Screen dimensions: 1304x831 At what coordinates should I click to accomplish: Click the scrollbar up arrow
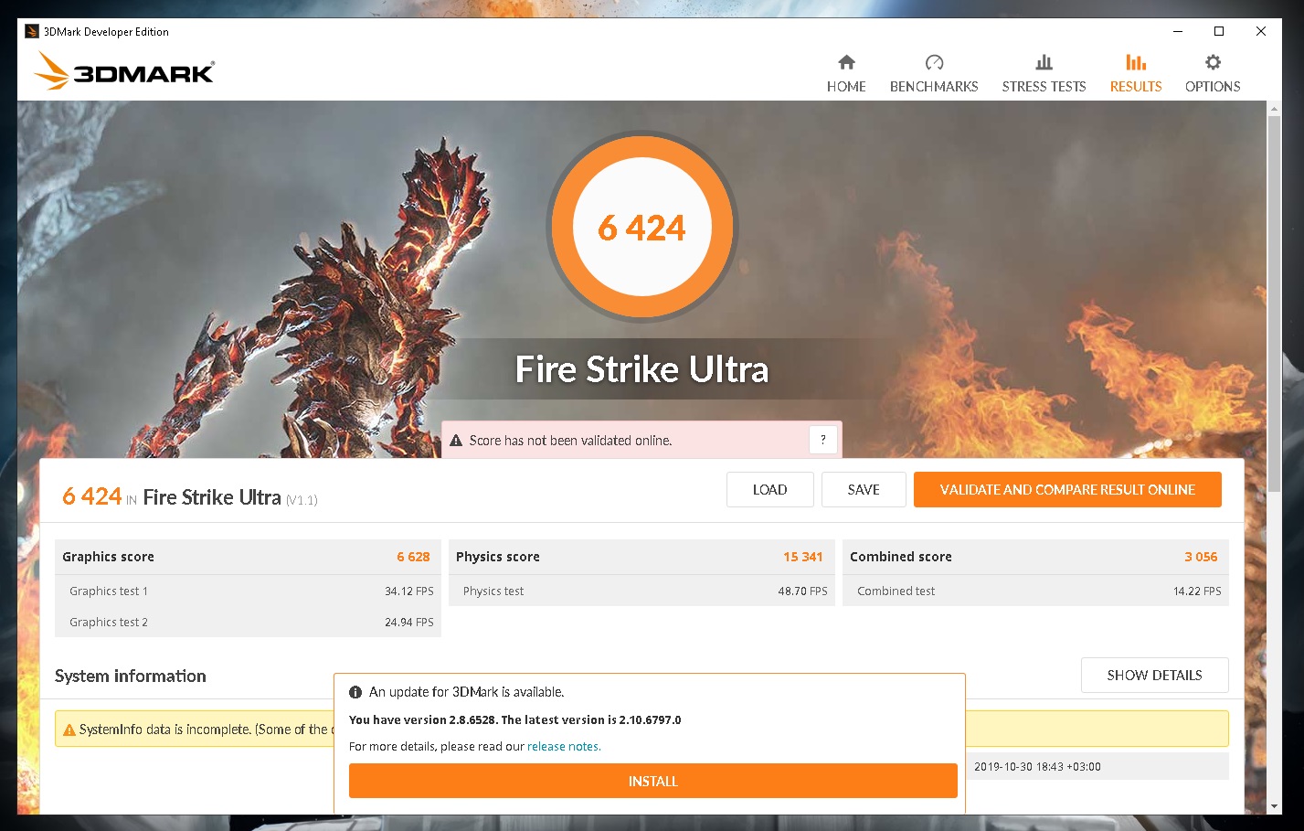pos(1274,109)
